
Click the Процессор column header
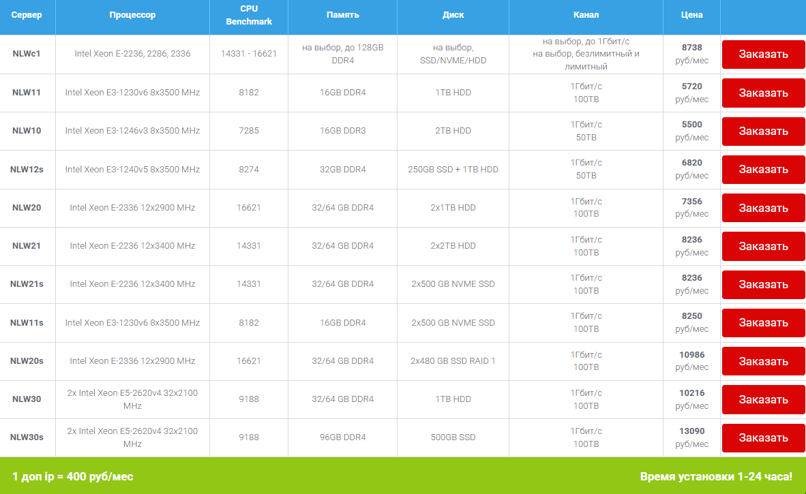click(132, 15)
